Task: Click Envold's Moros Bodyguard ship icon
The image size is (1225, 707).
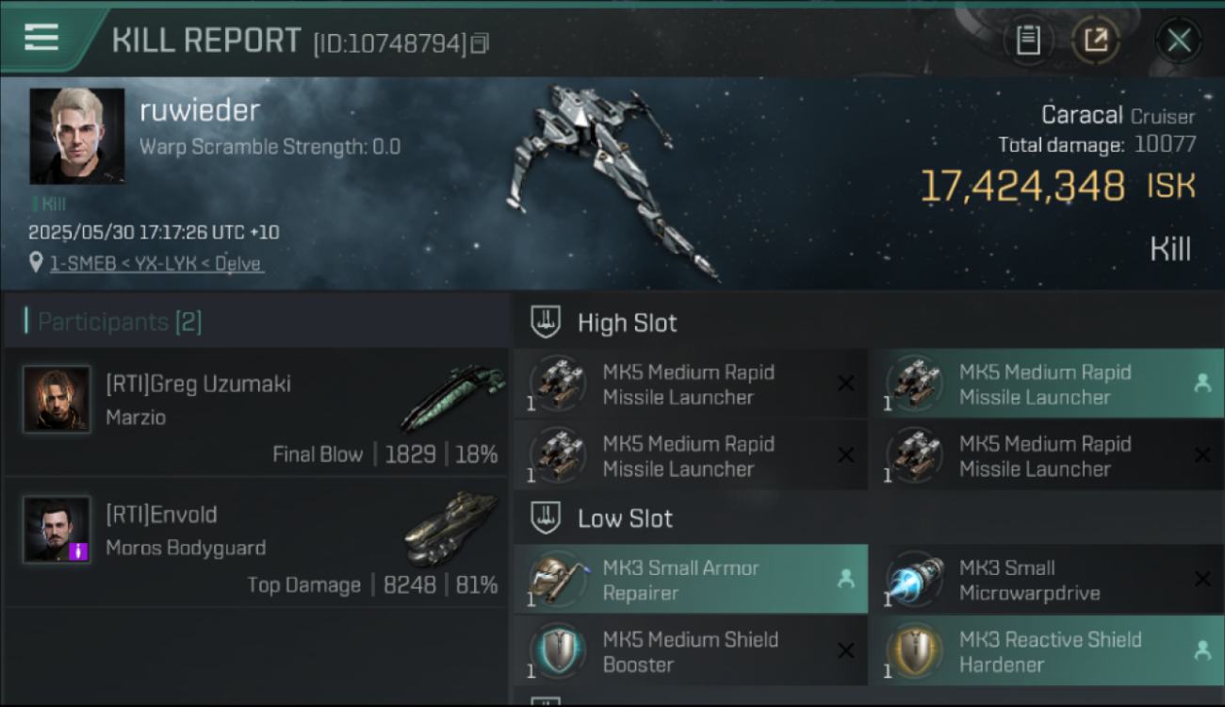Action: click(x=450, y=528)
